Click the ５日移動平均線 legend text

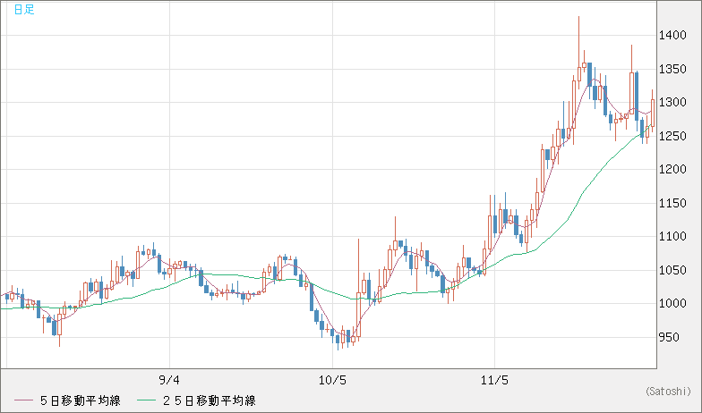tap(81, 400)
